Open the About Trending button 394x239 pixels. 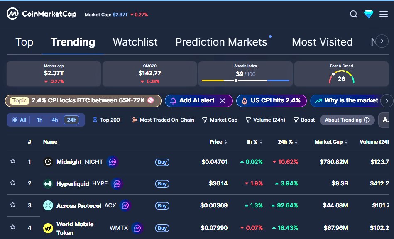click(x=347, y=120)
